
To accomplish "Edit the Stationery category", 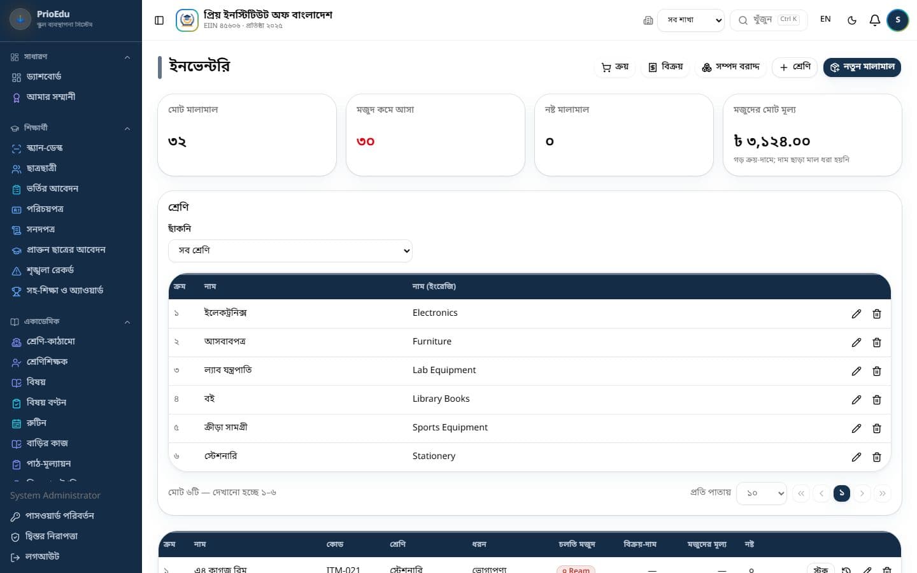I will [857, 457].
